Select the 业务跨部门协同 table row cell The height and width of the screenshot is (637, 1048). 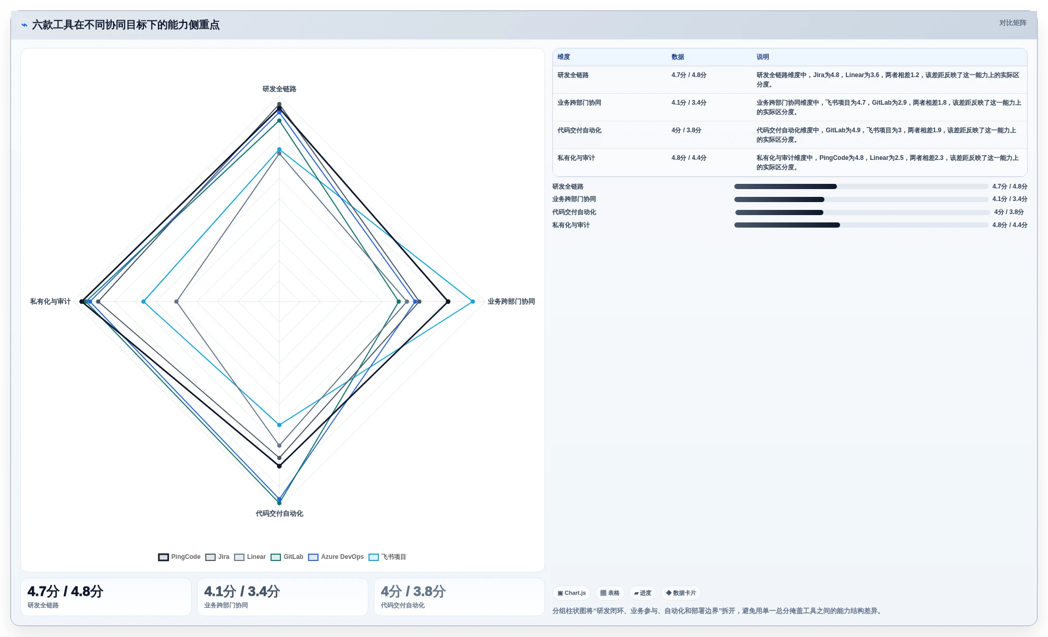click(x=580, y=103)
